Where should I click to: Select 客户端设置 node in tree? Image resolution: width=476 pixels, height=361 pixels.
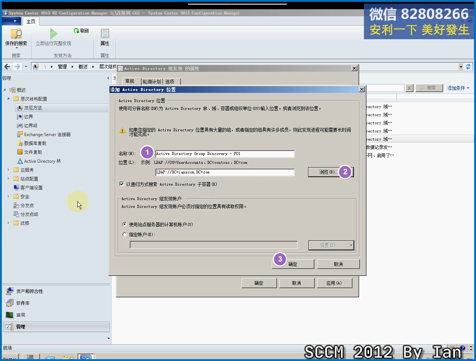31,188
